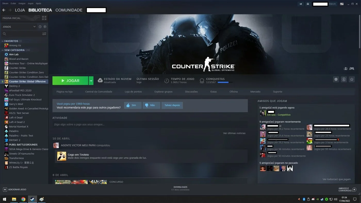Open Windows Start menu
This screenshot has height=203, width=361.
[4, 199]
